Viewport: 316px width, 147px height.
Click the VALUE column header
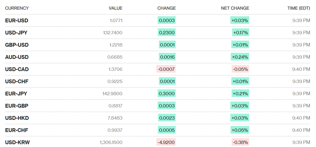tap(115, 8)
